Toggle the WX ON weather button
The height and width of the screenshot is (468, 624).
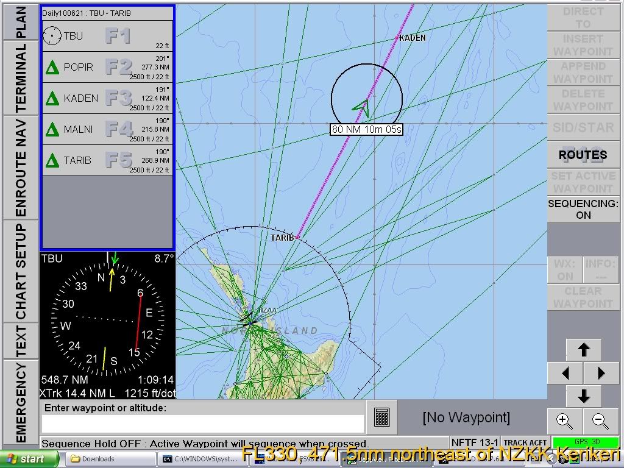click(x=564, y=270)
